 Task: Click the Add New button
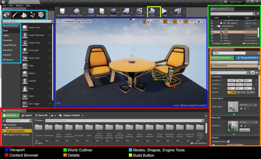point(11,115)
